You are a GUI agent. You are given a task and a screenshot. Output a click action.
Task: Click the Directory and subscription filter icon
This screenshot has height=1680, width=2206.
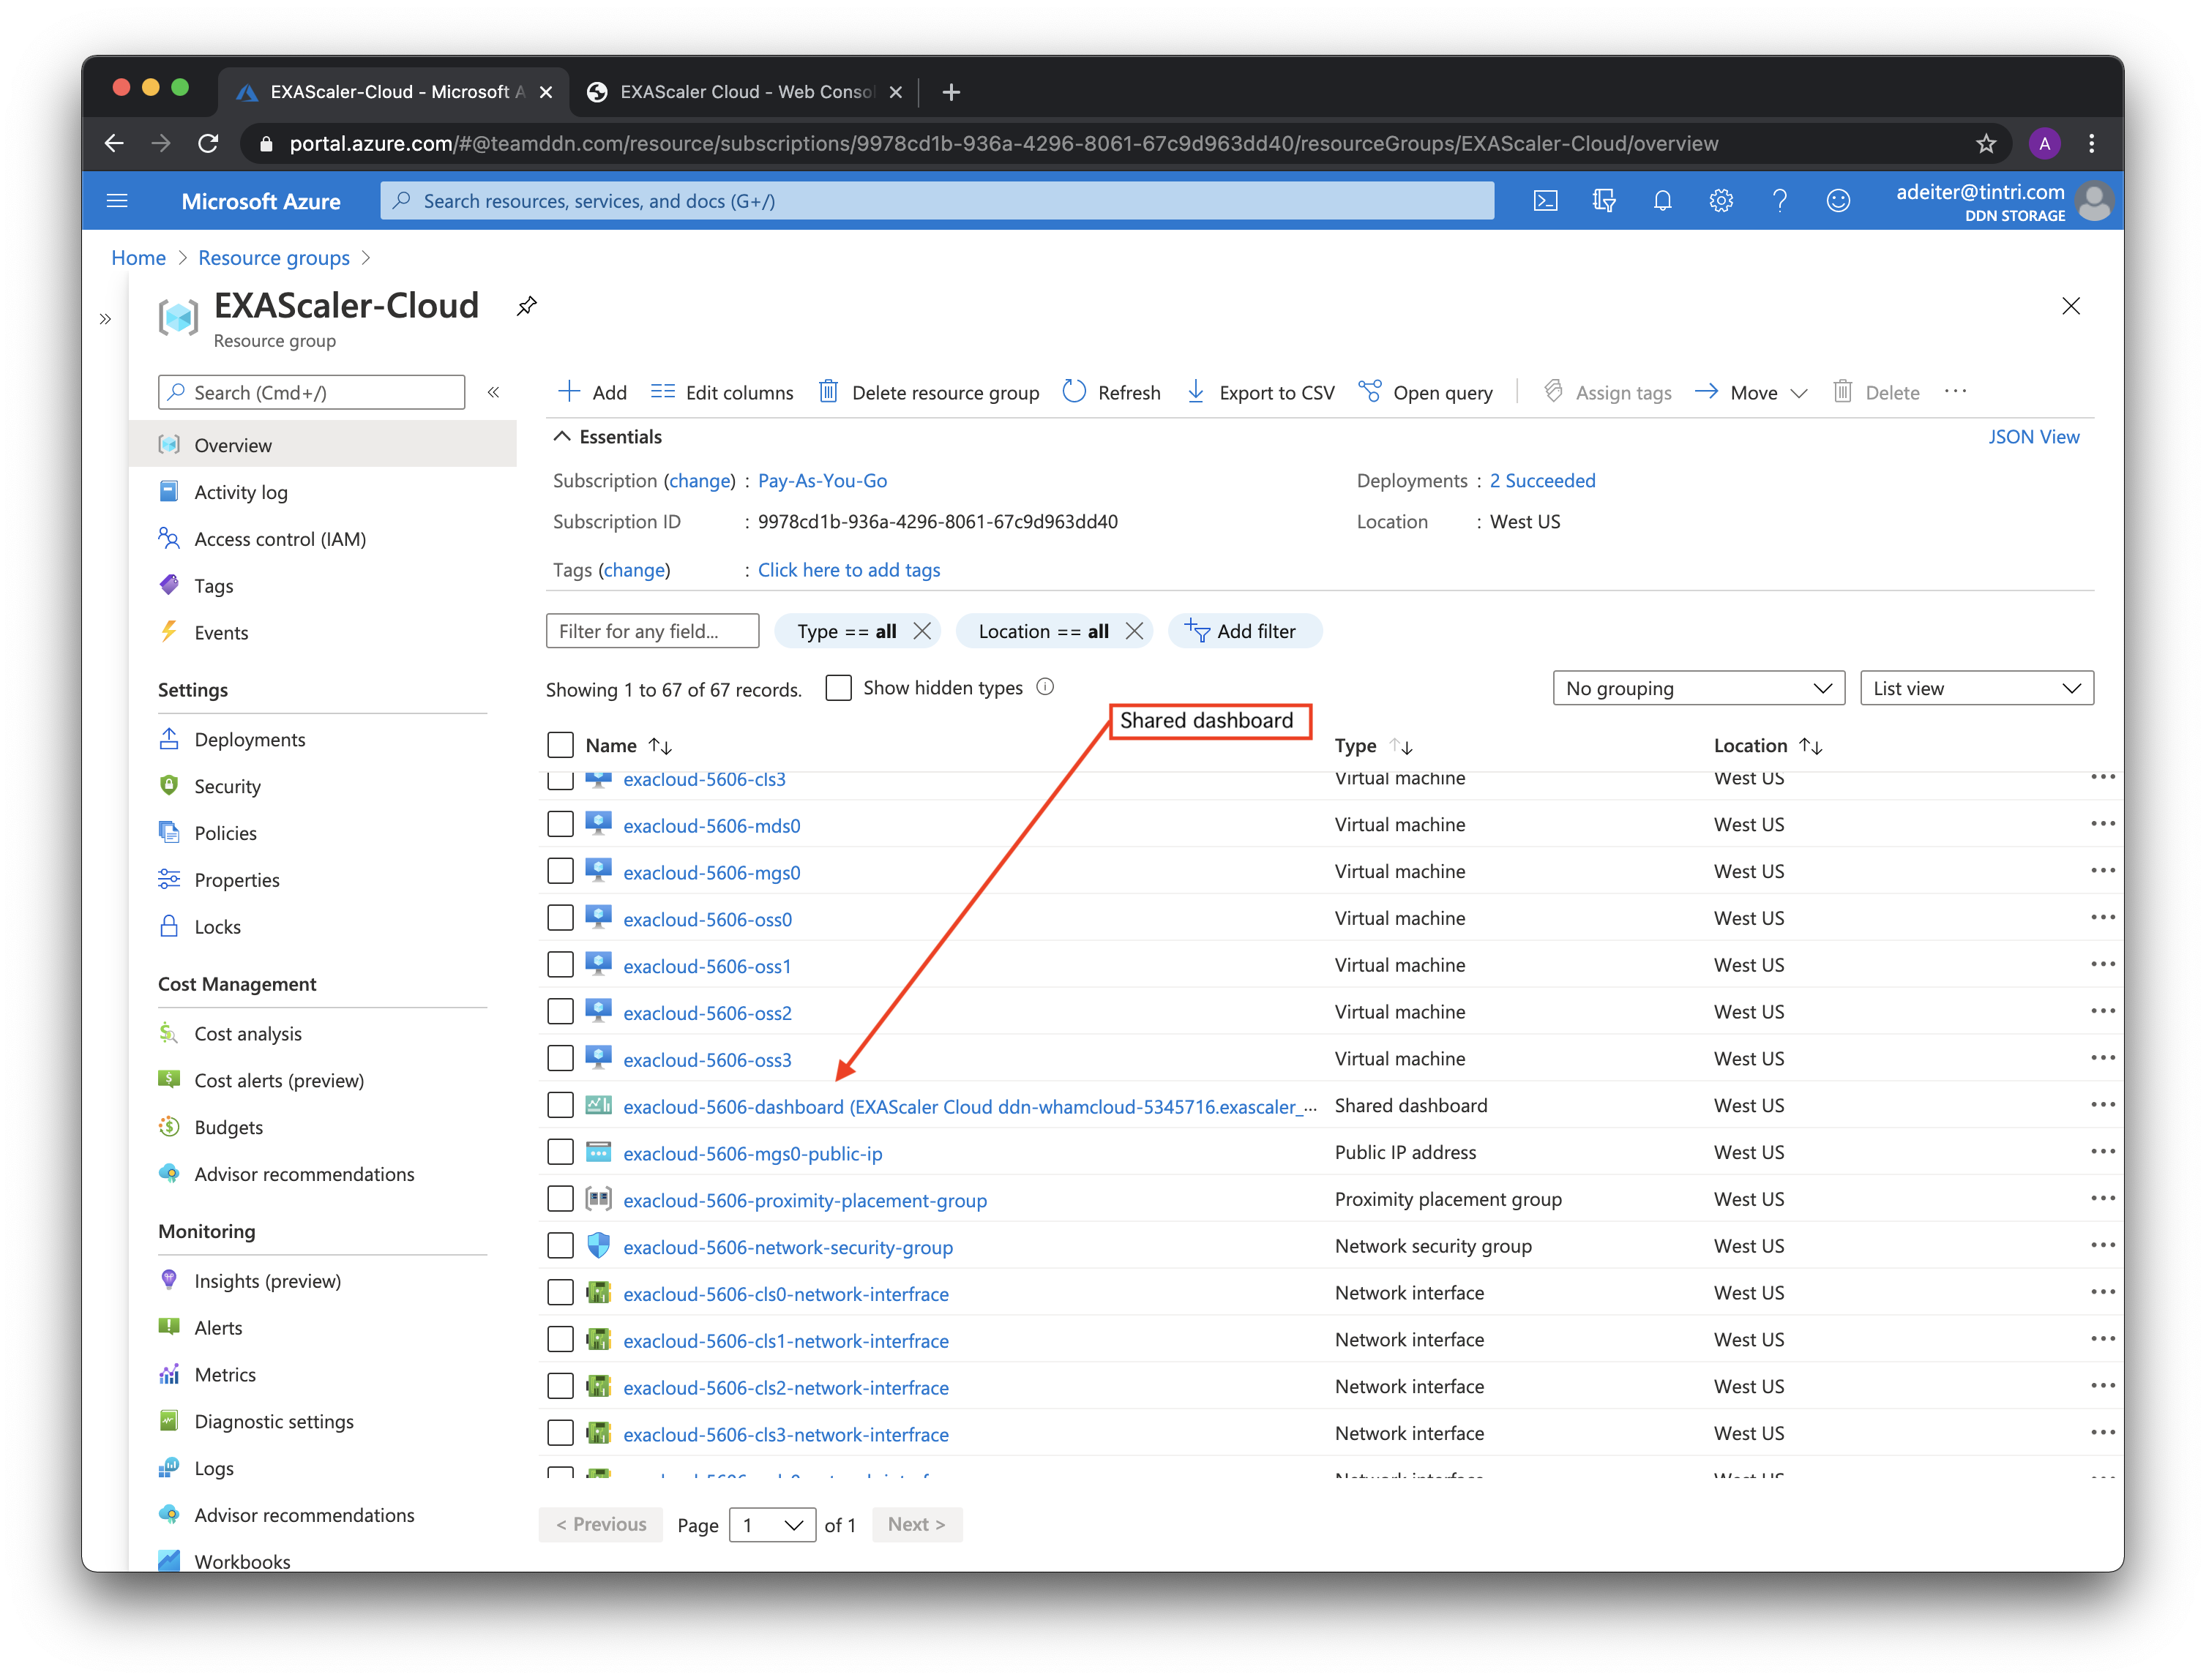(1603, 201)
